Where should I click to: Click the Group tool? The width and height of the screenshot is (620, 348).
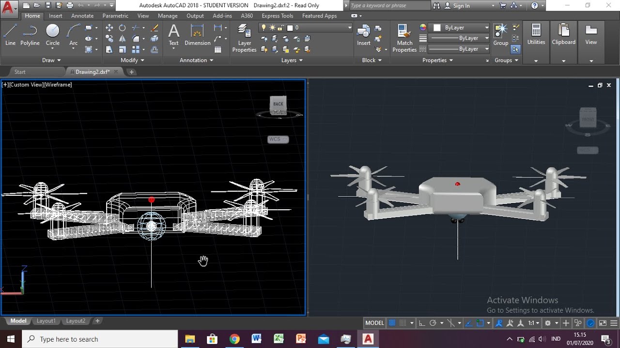pyautogui.click(x=500, y=35)
